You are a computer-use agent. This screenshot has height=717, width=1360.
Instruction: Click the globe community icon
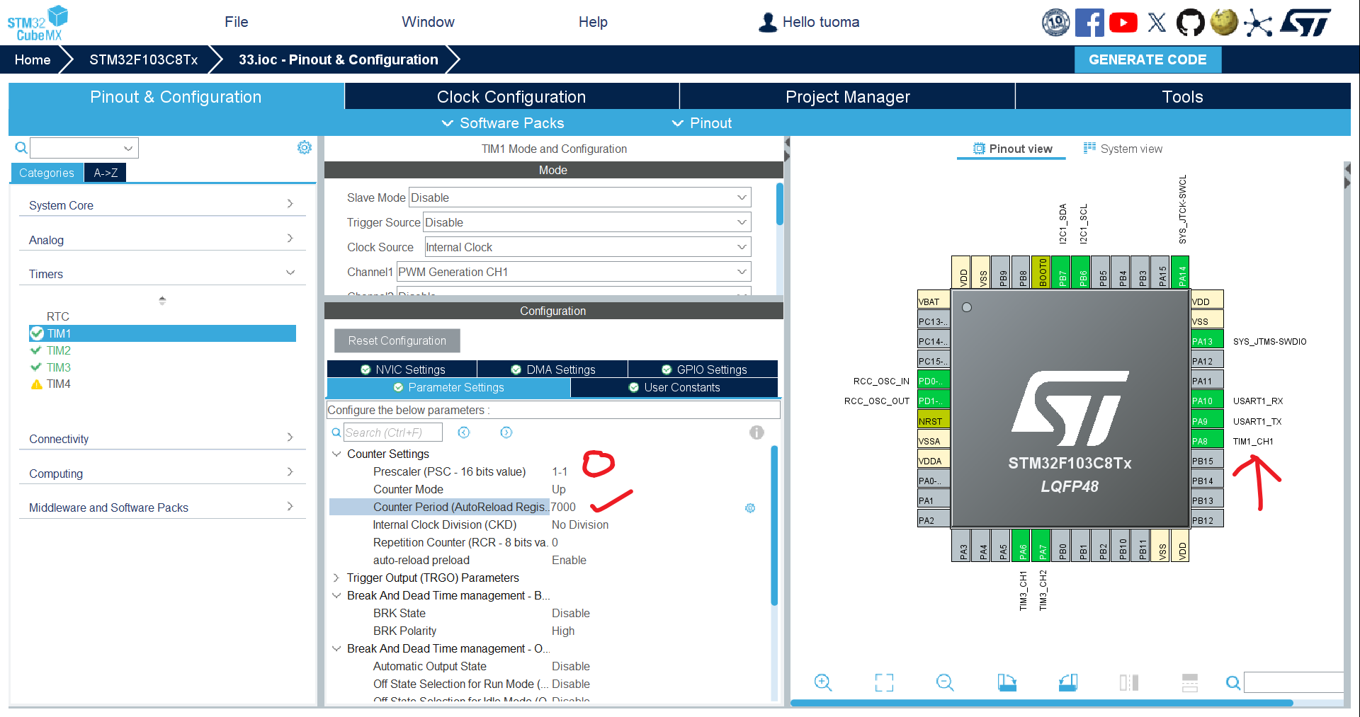point(1224,22)
